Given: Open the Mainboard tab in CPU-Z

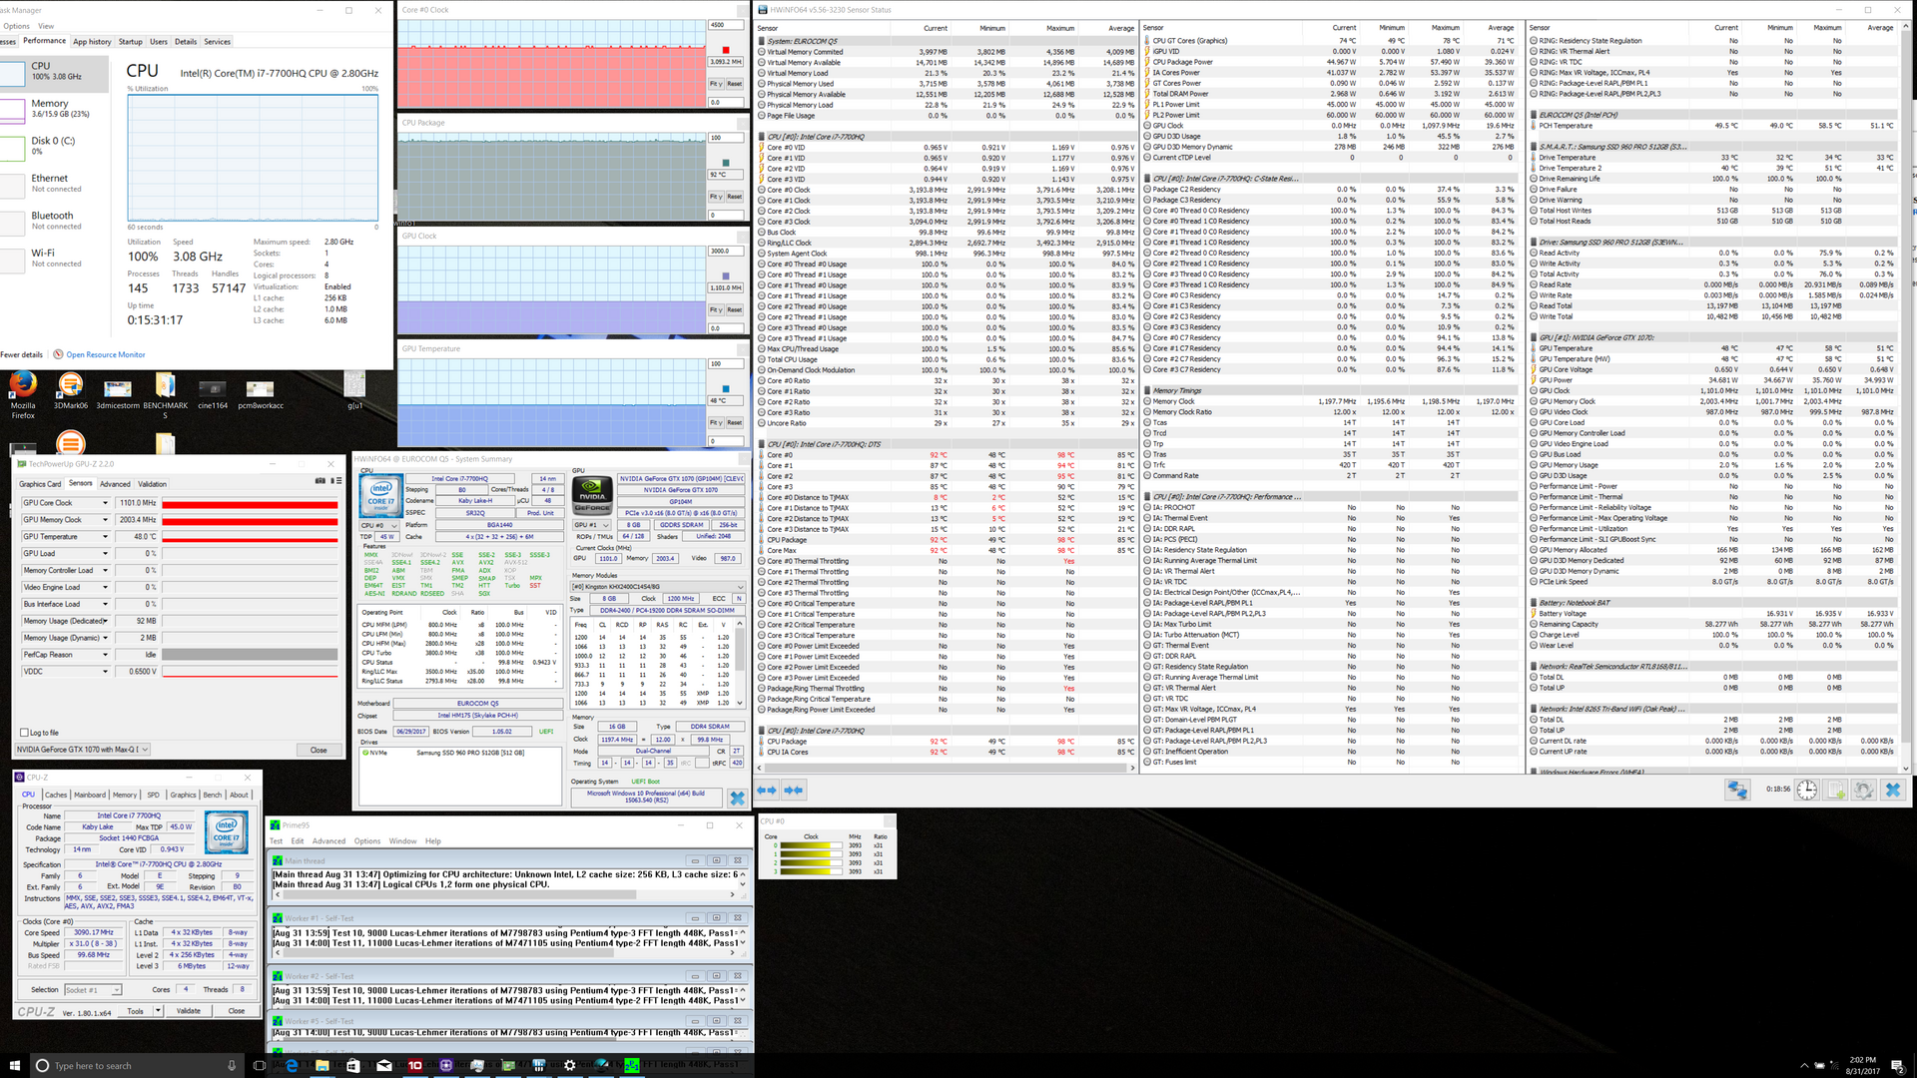Looking at the screenshot, I should click(89, 796).
